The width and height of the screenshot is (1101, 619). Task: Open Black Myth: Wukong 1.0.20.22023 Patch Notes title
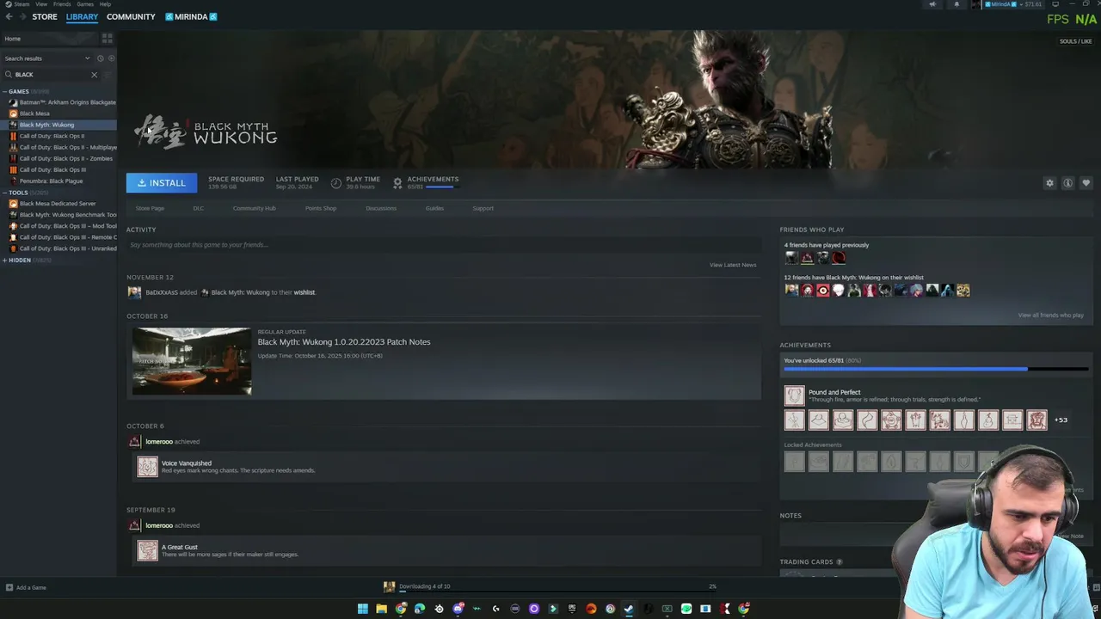point(344,342)
